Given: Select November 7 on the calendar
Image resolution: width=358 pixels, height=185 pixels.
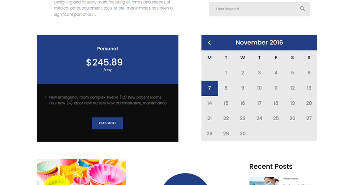Looking at the screenshot, I should (x=210, y=88).
